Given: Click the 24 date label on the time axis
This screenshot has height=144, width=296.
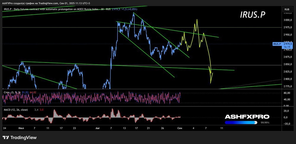Looking at the screenshot, I should (4, 128).
